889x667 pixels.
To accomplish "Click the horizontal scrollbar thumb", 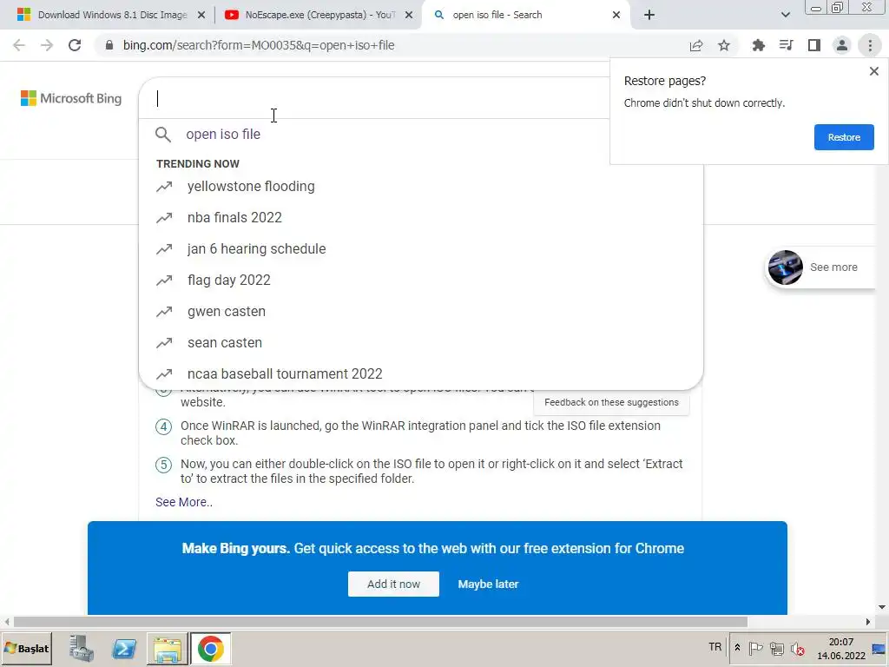I will (380, 622).
